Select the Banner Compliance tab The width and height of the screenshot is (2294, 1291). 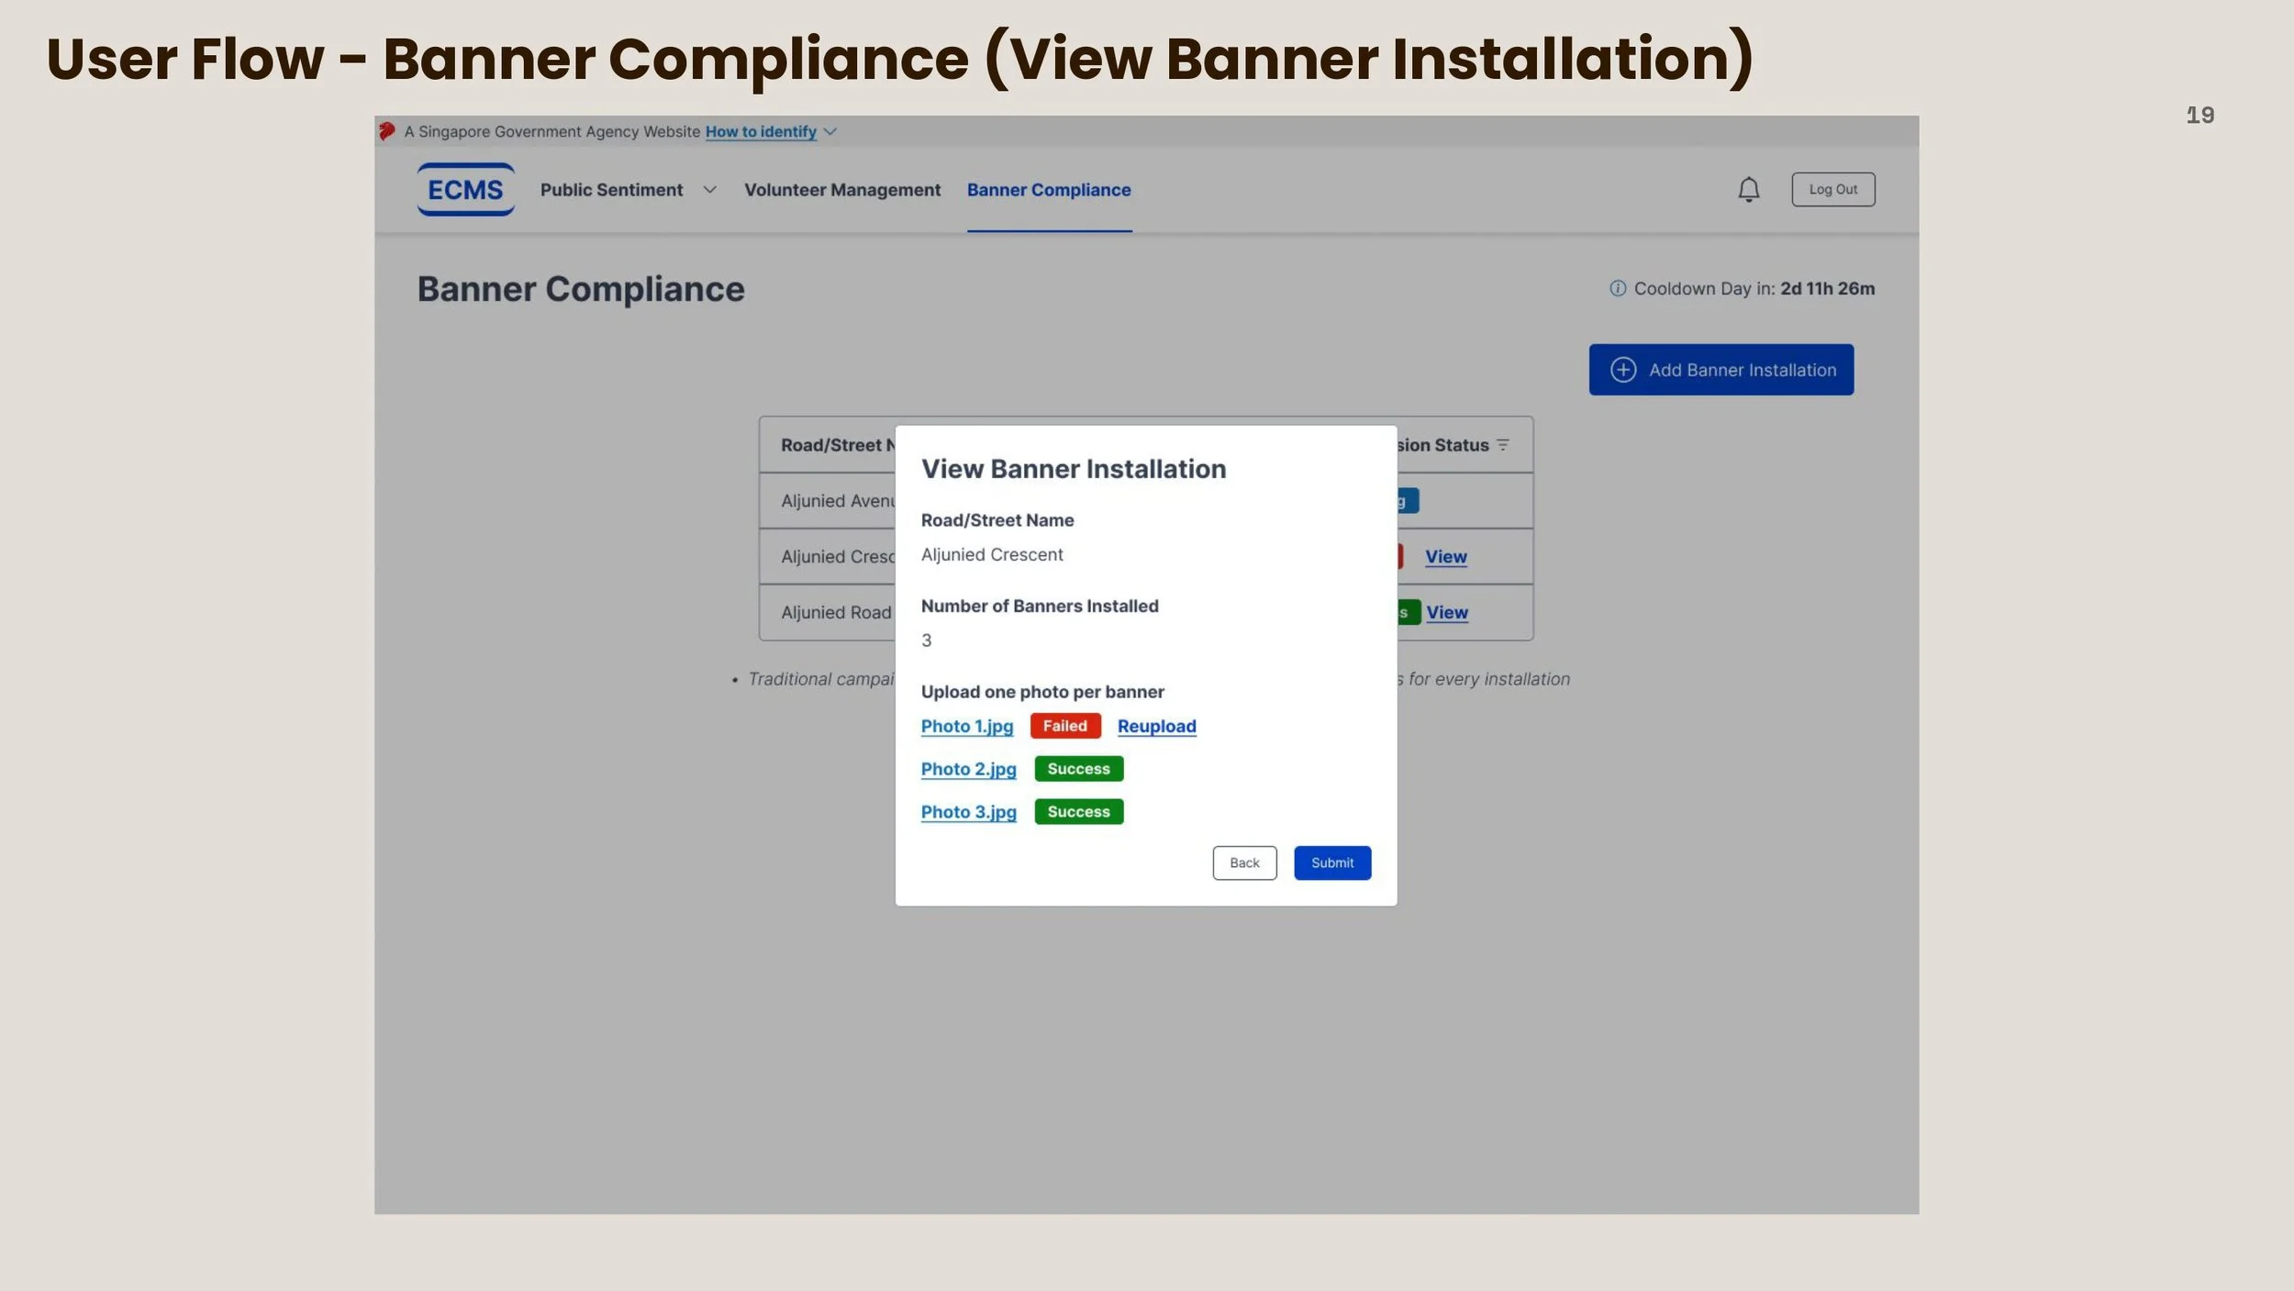pyautogui.click(x=1049, y=190)
